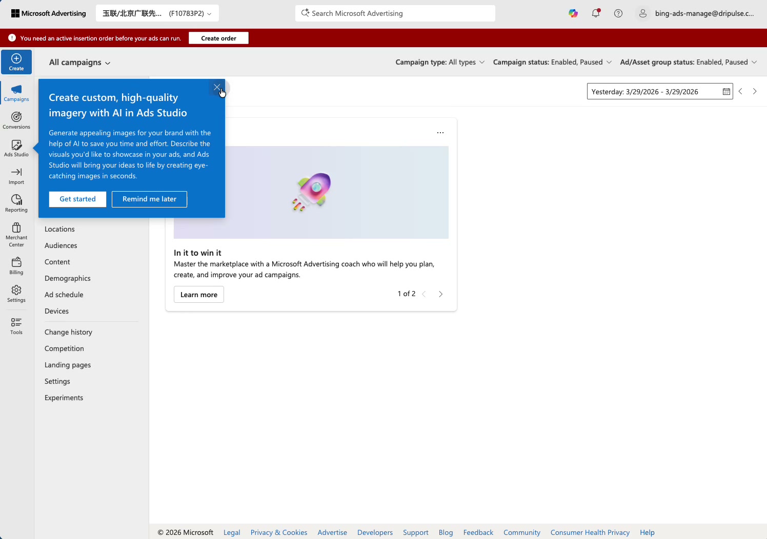Click the rocket banner image

click(311, 192)
